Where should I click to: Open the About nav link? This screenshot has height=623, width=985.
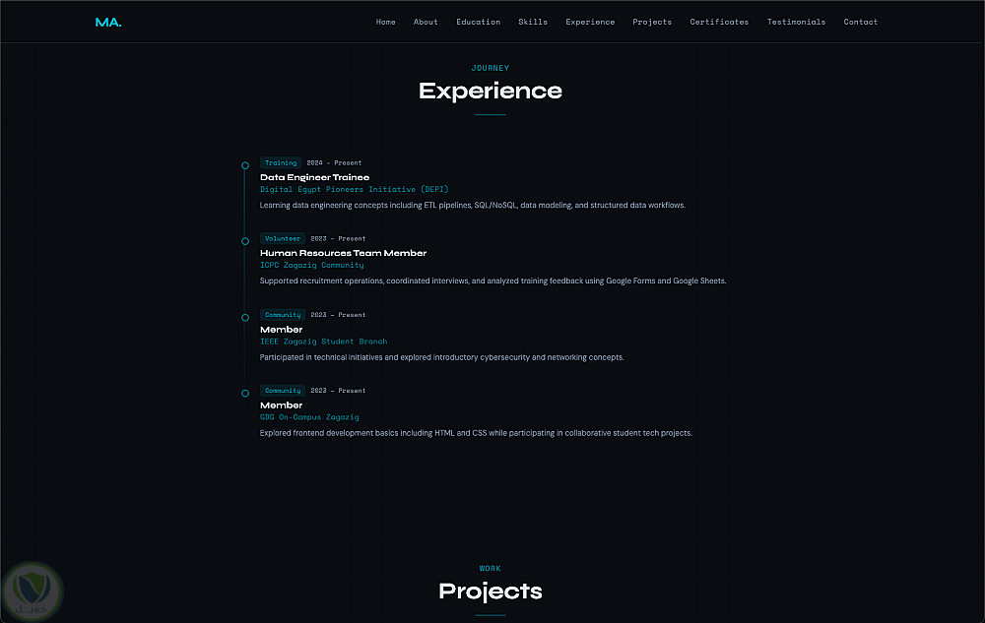click(426, 22)
